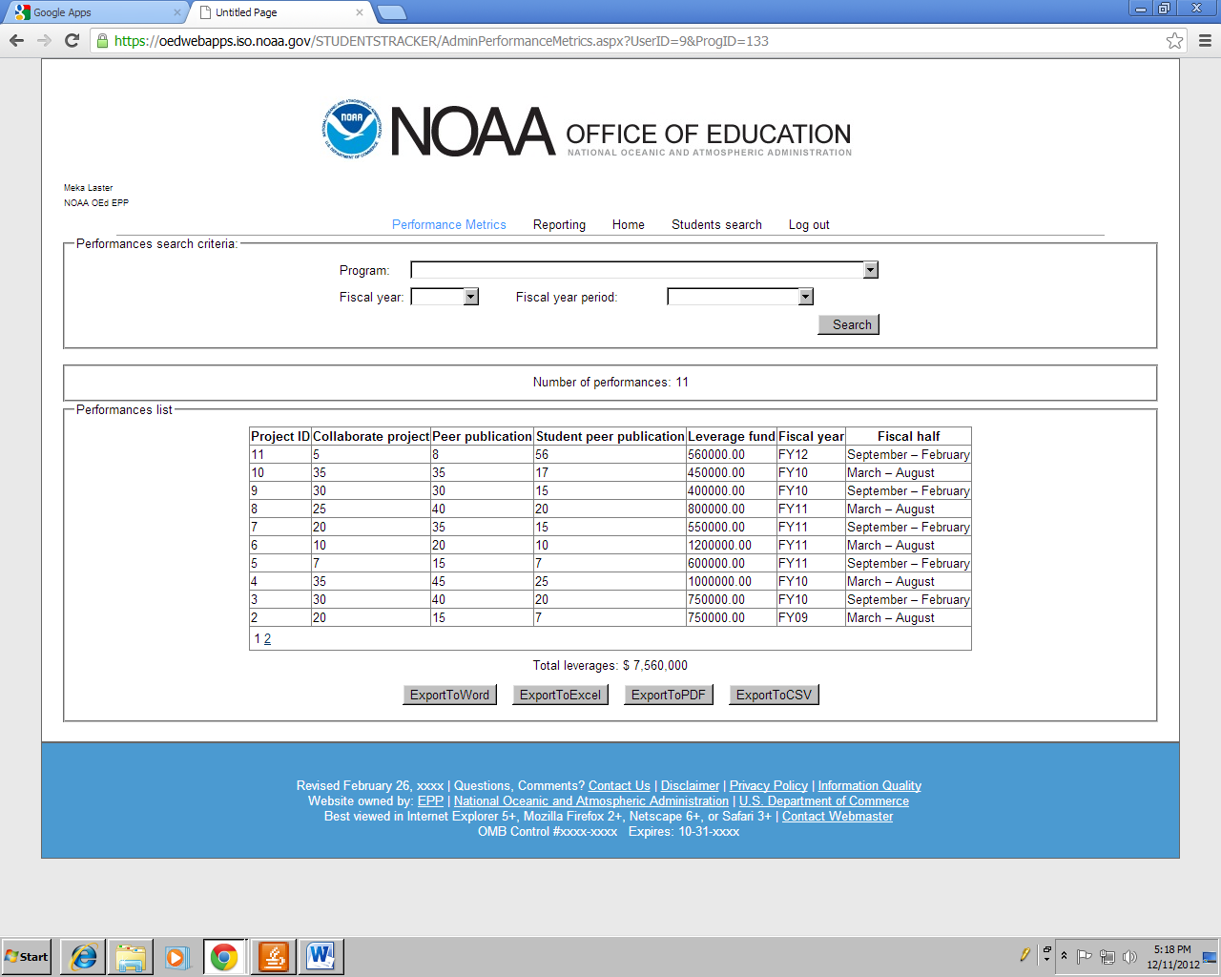The height and width of the screenshot is (977, 1221).
Task: Click the volume speaker tray icon
Action: pyautogui.click(x=1129, y=956)
